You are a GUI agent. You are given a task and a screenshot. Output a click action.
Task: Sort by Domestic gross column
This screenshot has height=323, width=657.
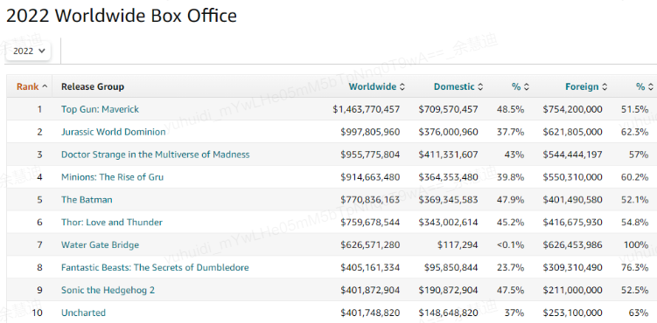pyautogui.click(x=458, y=86)
